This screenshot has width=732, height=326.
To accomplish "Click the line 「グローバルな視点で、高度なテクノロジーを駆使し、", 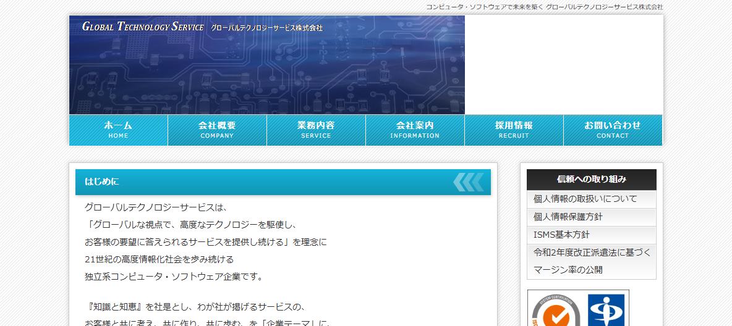I will (192, 225).
